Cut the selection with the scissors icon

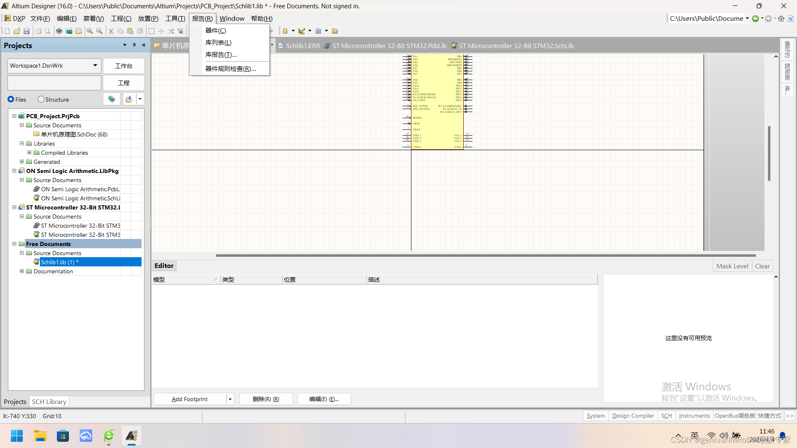pyautogui.click(x=111, y=31)
